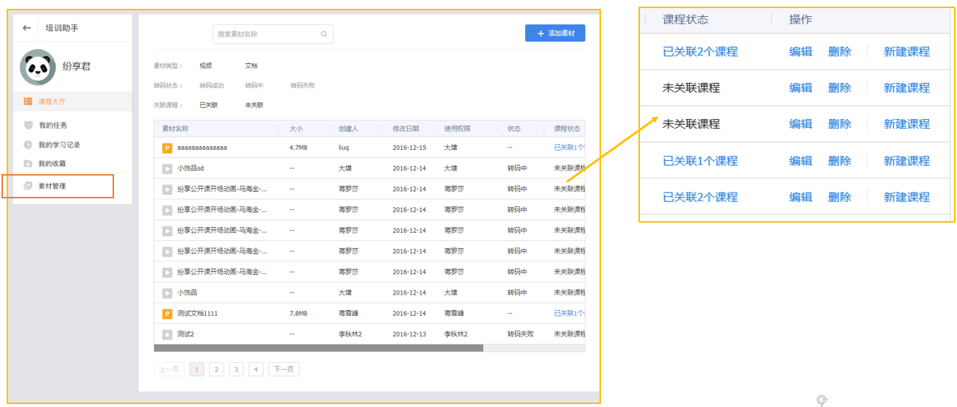Click the 我的学习记录 clock icon
This screenshot has width=957, height=407.
28,145
